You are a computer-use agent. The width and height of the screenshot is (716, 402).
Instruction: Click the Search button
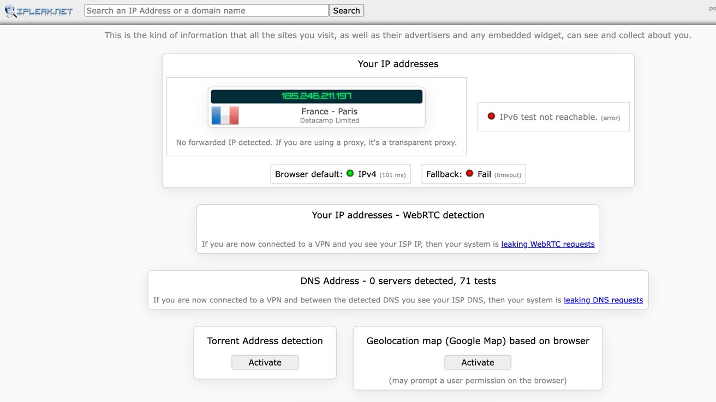coord(347,10)
